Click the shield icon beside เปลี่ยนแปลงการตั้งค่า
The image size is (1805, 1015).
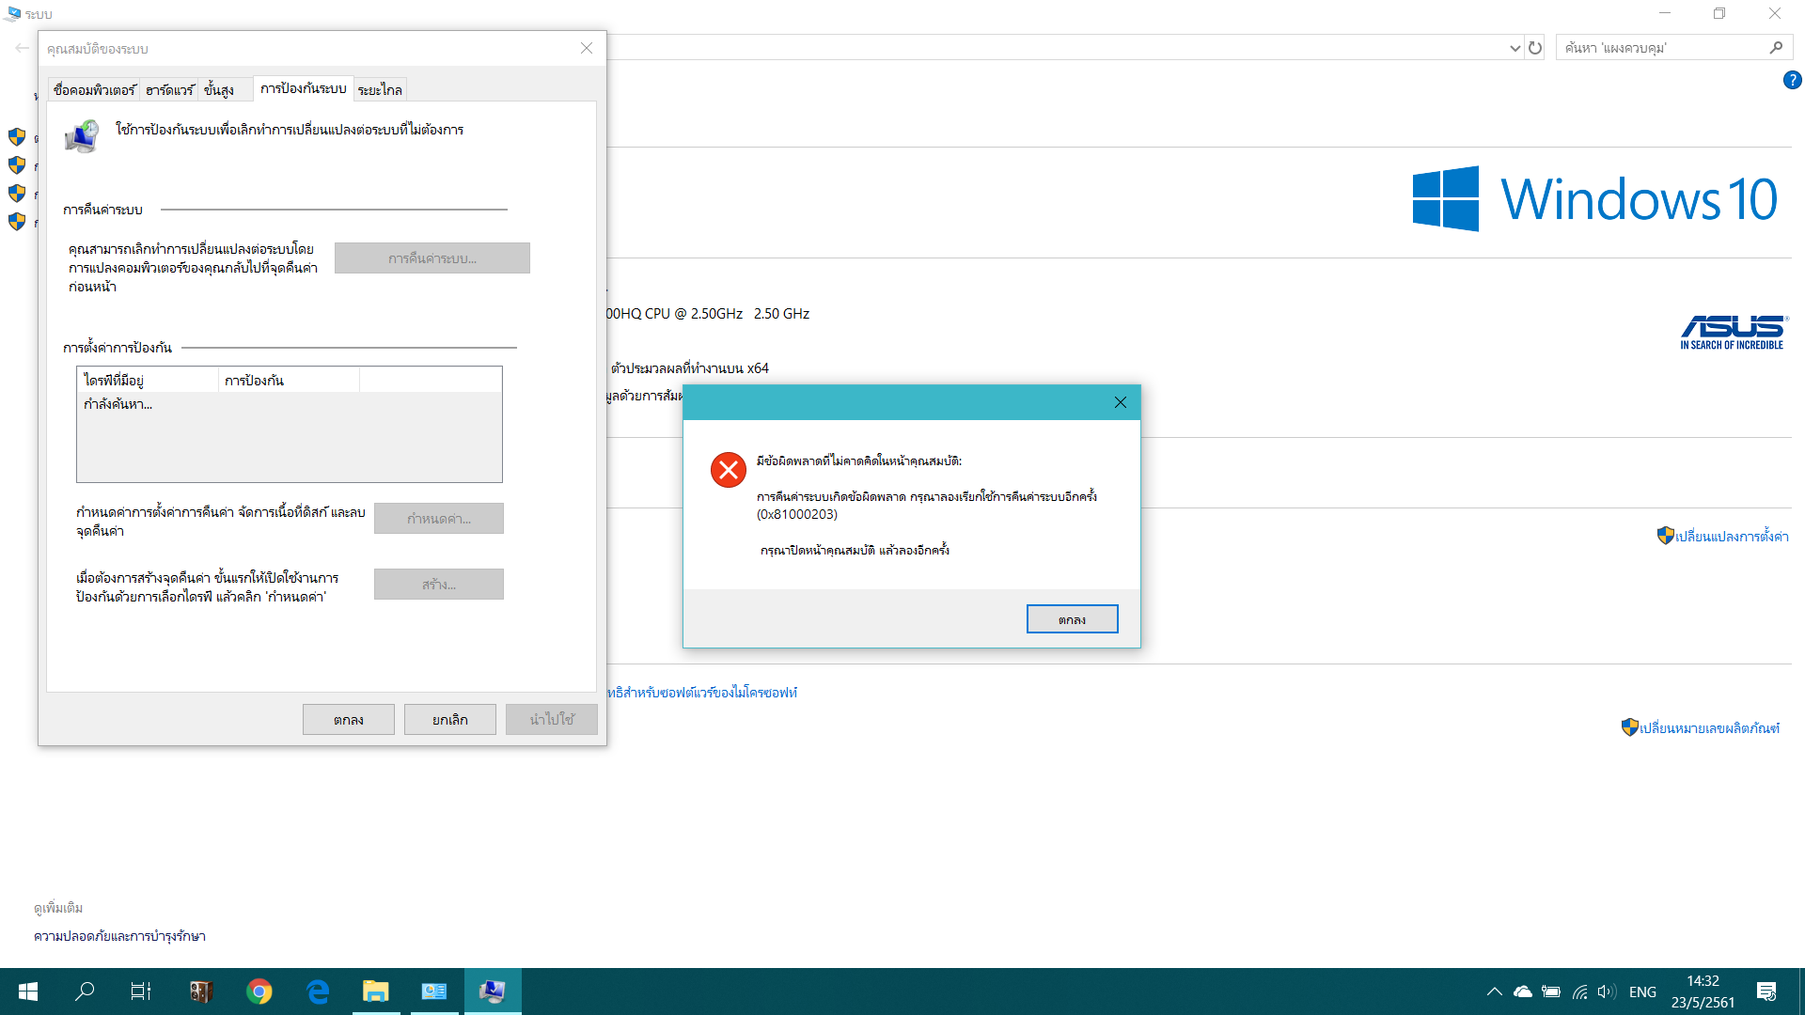pyautogui.click(x=1665, y=536)
